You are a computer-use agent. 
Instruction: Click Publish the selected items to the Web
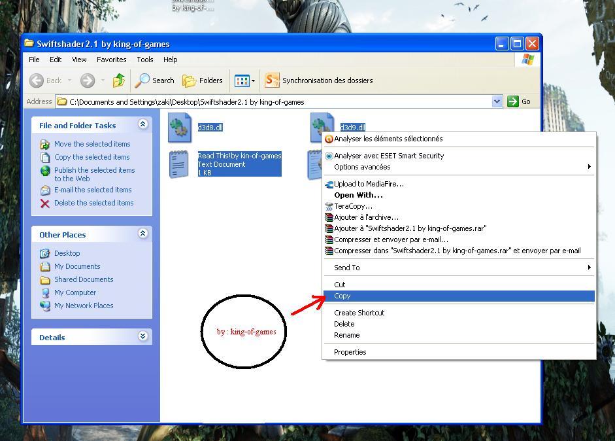[95, 174]
